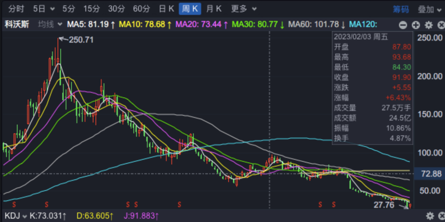Viewport: 445px width, 222px height.
Task: Show the 分时 intraday chart
Action: (16, 9)
